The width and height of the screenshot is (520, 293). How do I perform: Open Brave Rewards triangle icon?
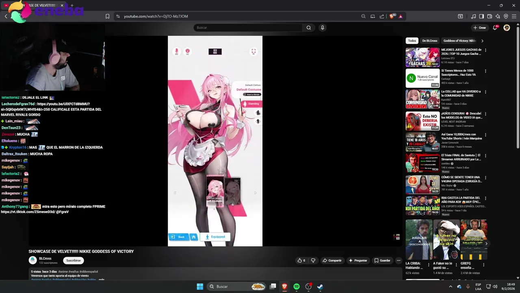(x=401, y=16)
